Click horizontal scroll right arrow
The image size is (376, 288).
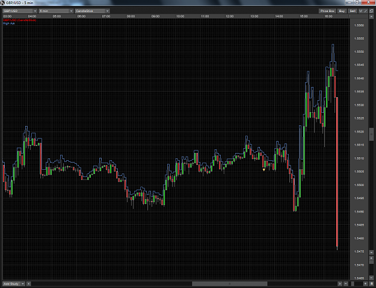click(339, 284)
